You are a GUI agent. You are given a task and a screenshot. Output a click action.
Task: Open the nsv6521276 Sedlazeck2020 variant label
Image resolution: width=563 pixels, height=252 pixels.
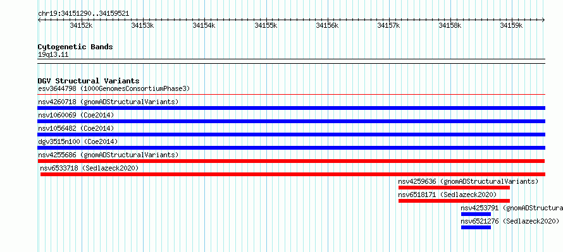tap(510, 221)
